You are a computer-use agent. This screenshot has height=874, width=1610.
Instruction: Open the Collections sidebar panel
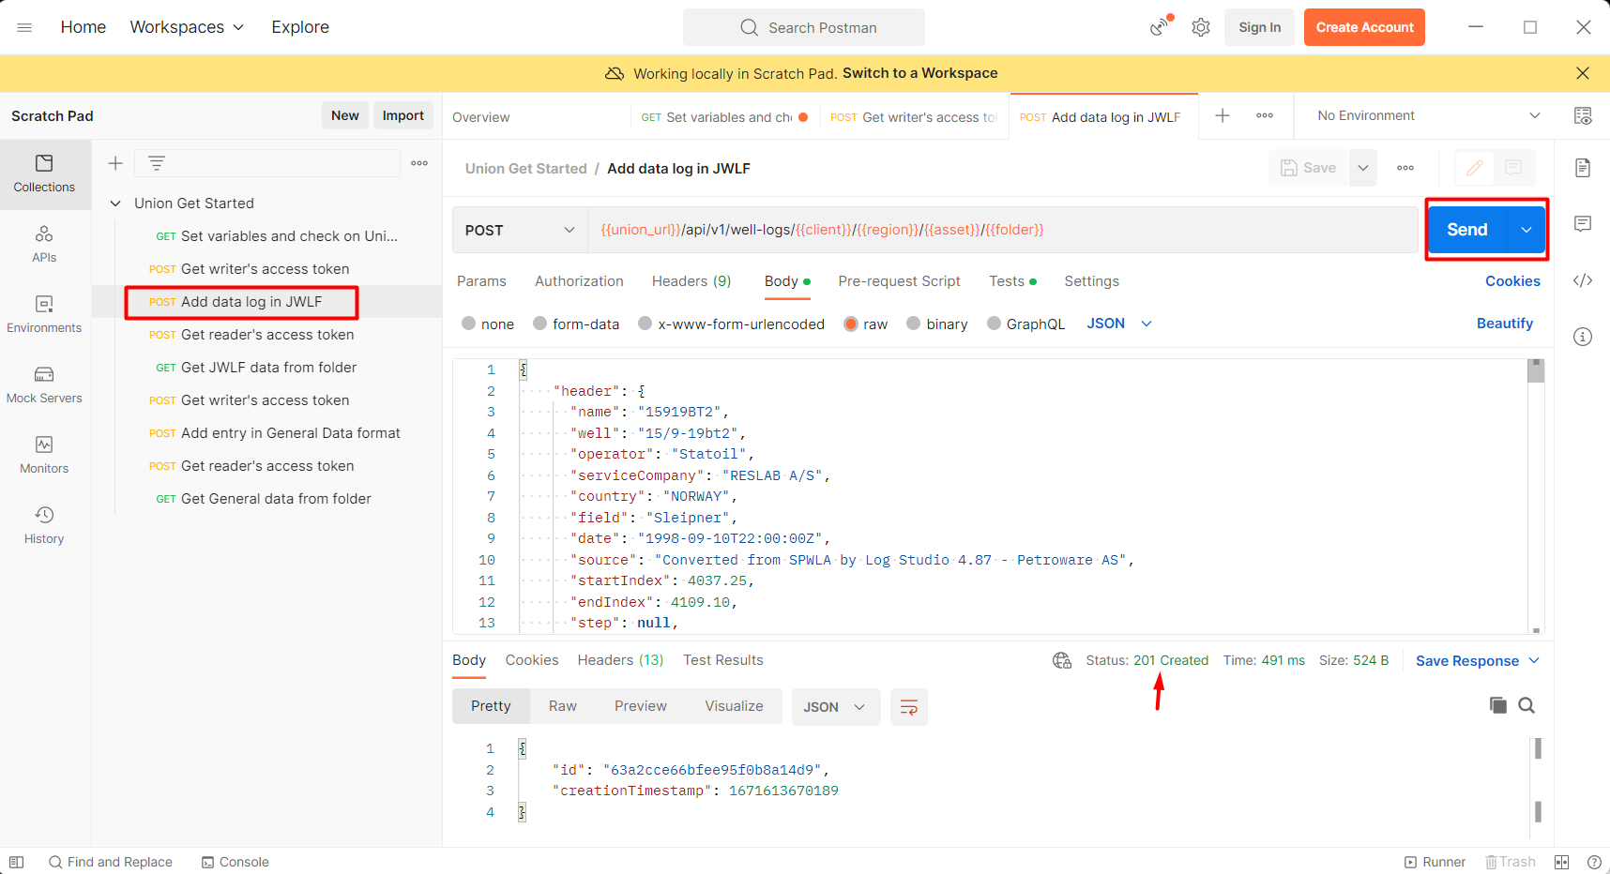[44, 173]
